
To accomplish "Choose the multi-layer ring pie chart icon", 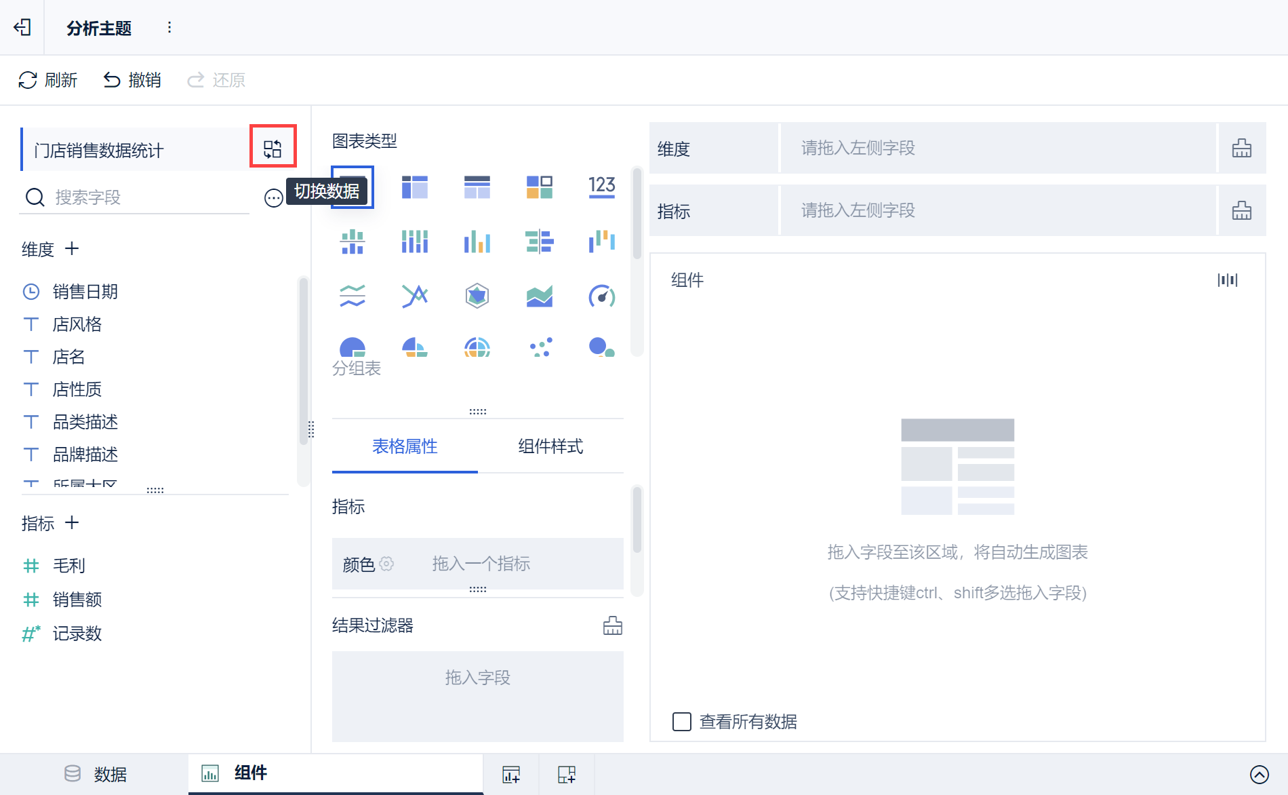I will pyautogui.click(x=477, y=347).
